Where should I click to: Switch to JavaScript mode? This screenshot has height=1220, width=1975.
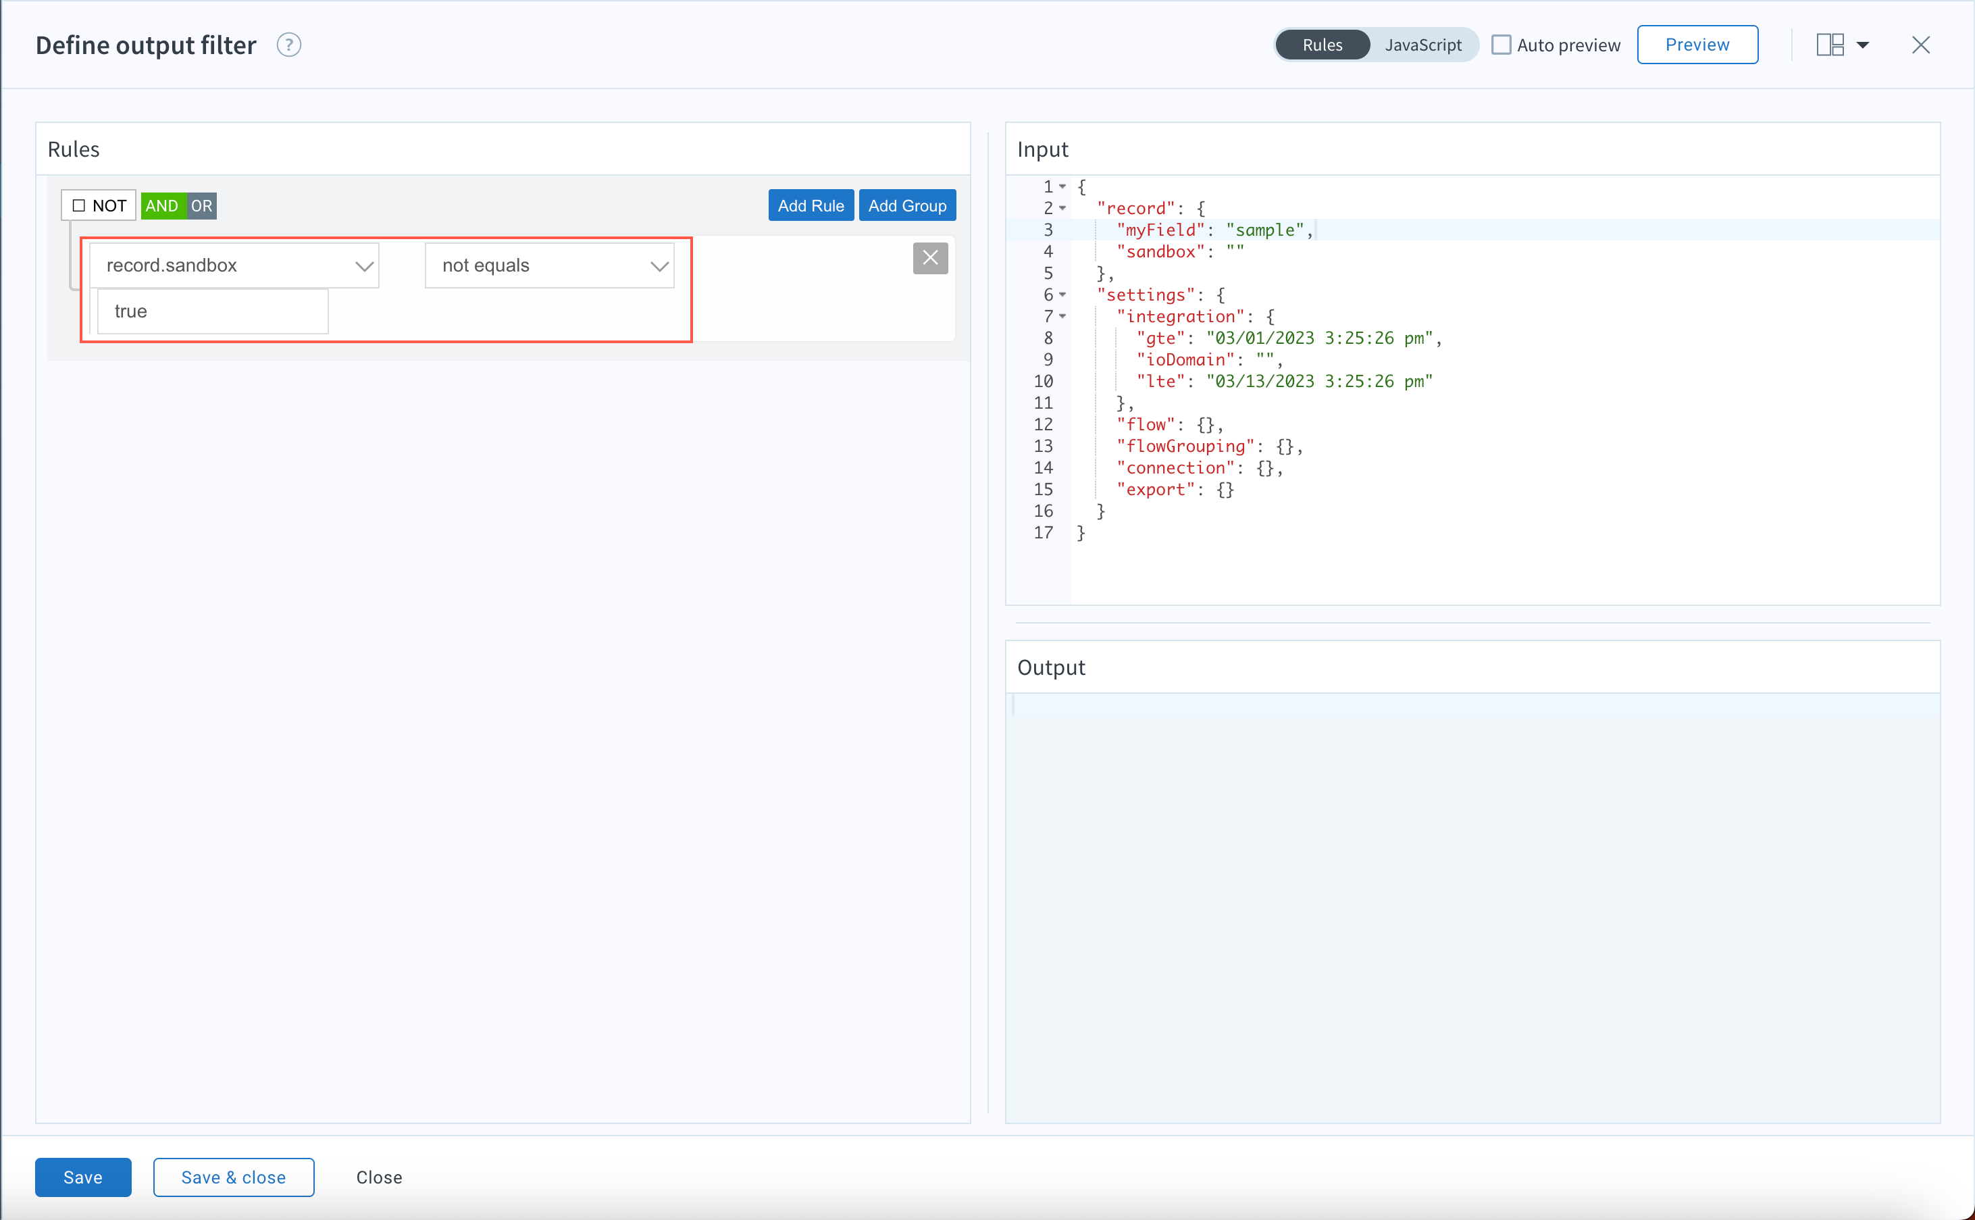tap(1422, 45)
